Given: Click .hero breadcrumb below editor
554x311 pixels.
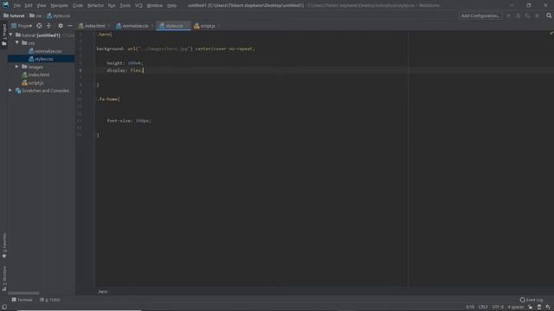Looking at the screenshot, I should [102, 292].
